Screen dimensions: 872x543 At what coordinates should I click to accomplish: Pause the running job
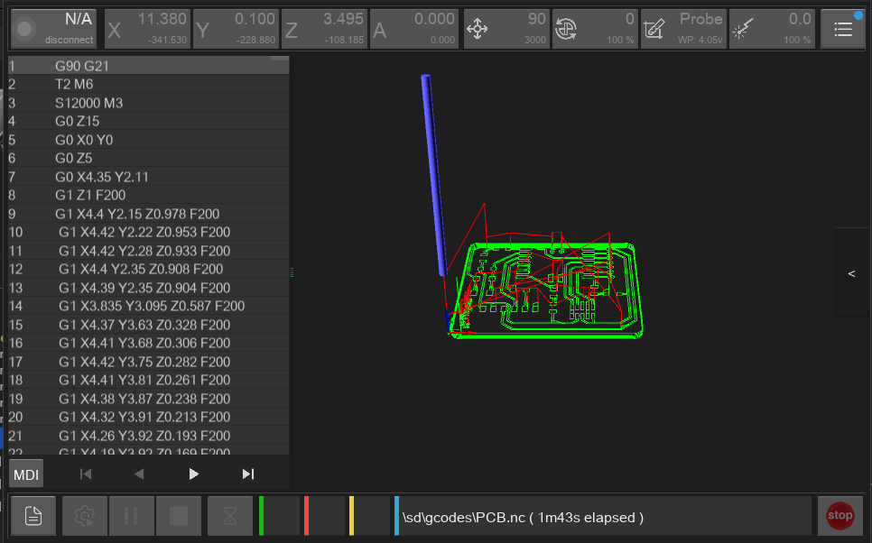131,516
